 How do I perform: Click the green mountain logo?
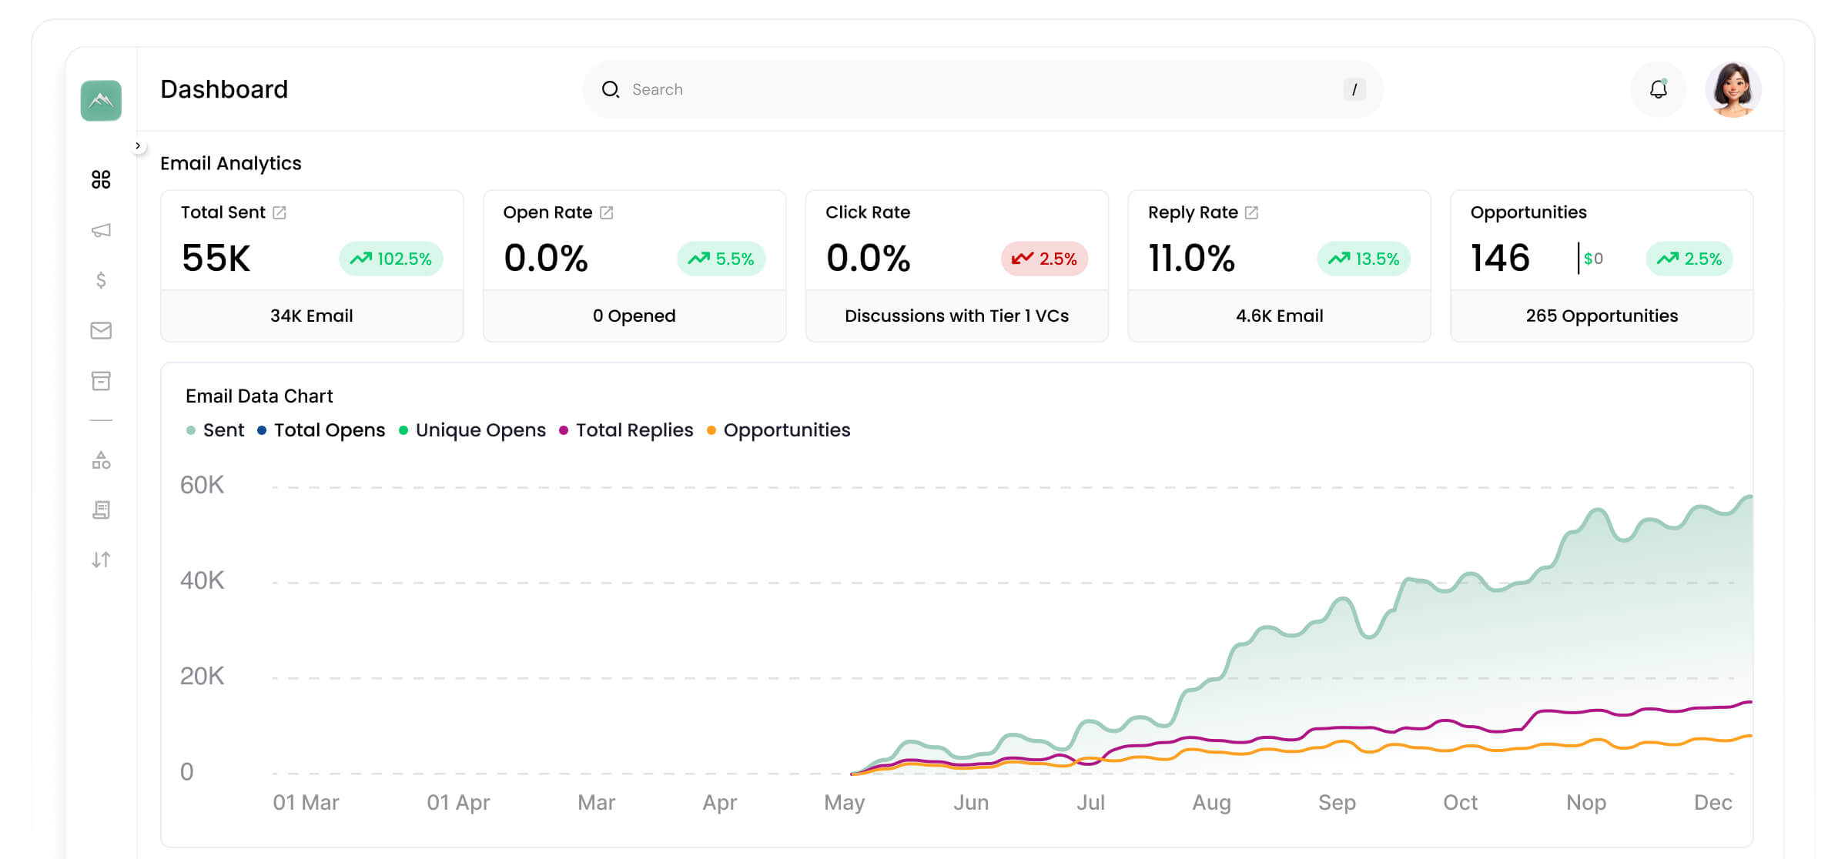click(101, 100)
